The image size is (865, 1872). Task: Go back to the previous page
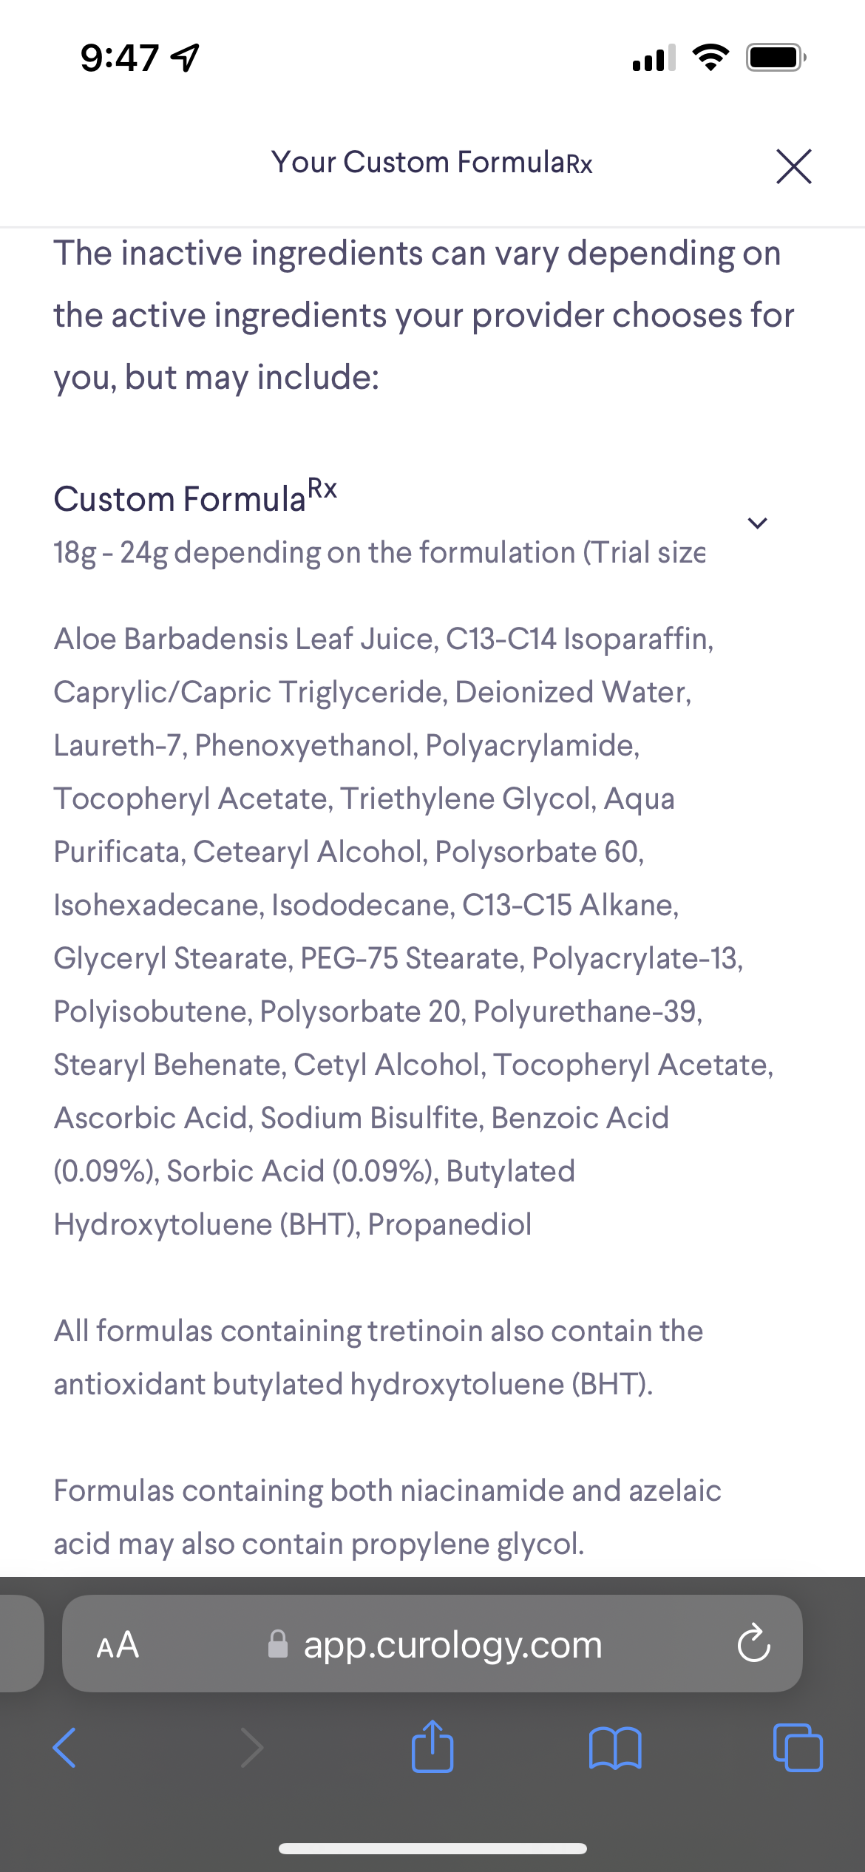click(x=64, y=1748)
